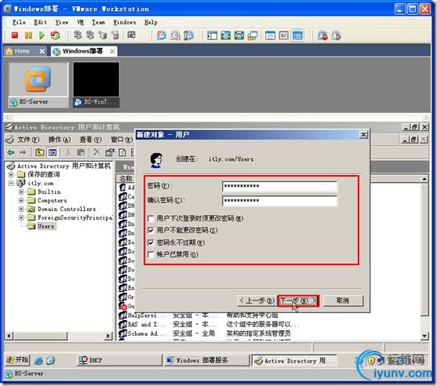The image size is (437, 386).
Task: Click the HelpServi... group icon
Action: [123, 315]
